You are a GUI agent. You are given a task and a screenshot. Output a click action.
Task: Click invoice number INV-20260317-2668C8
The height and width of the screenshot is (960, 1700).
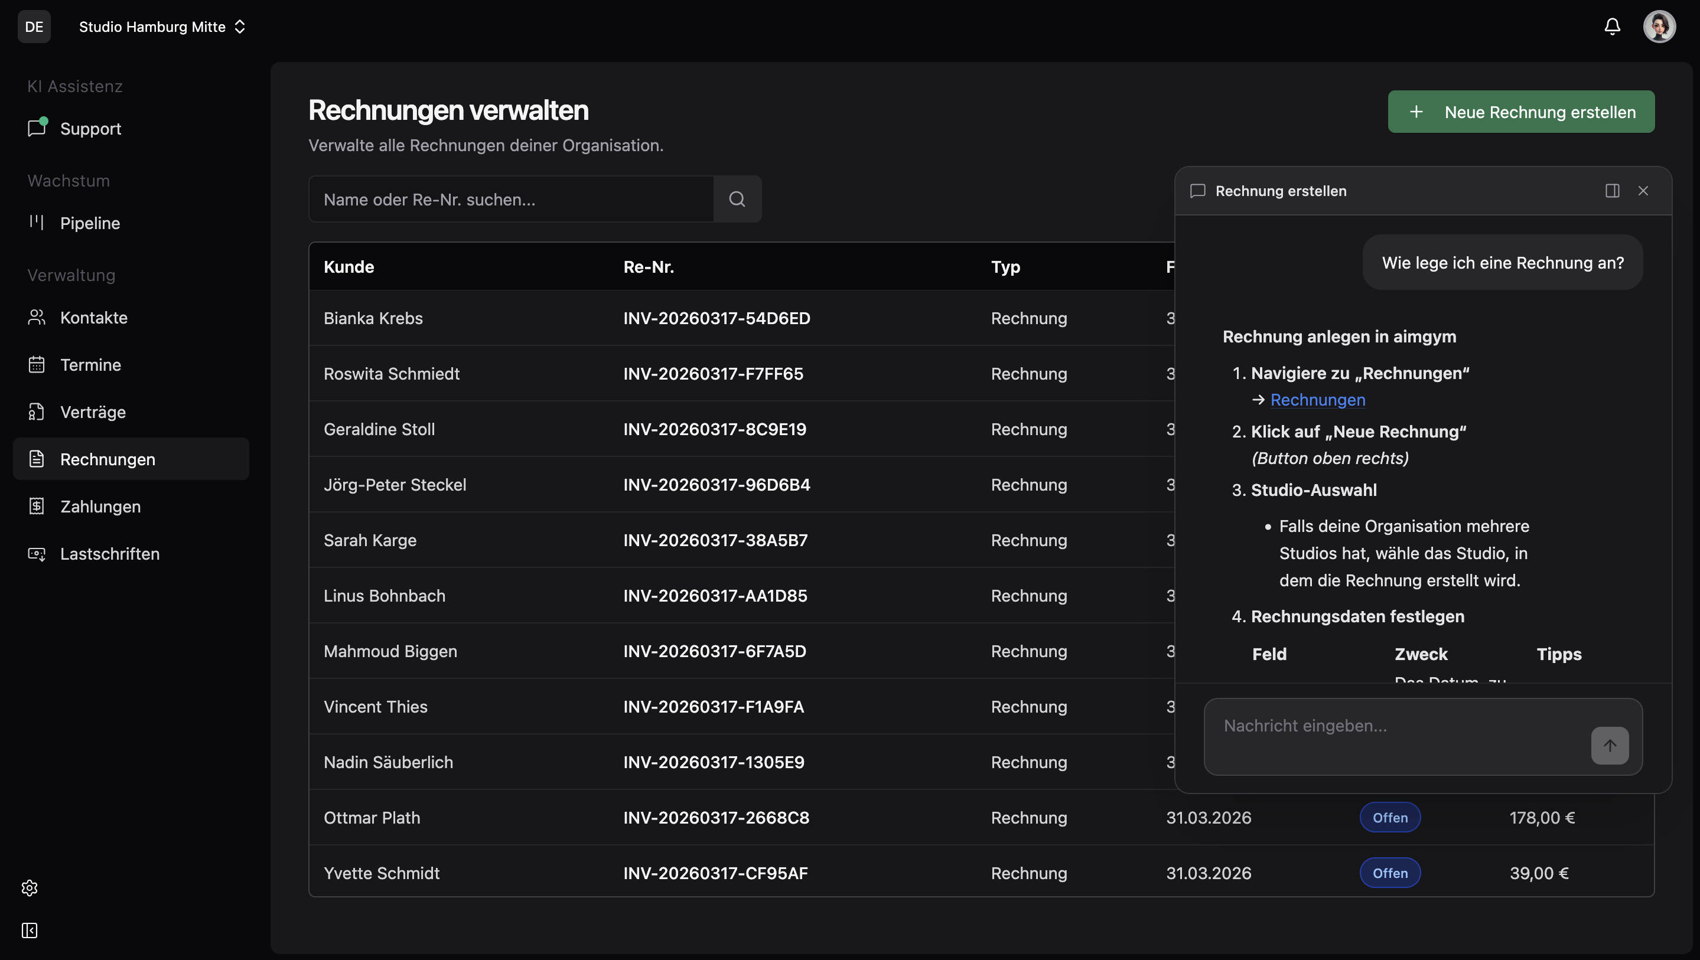716,818
